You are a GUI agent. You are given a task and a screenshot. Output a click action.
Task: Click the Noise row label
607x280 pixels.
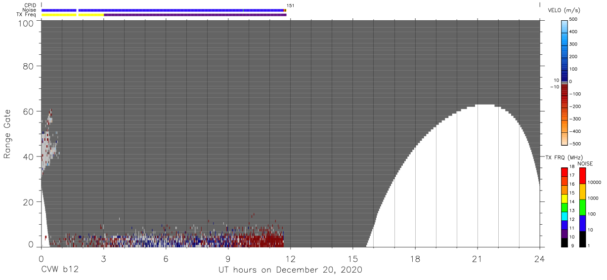point(30,10)
